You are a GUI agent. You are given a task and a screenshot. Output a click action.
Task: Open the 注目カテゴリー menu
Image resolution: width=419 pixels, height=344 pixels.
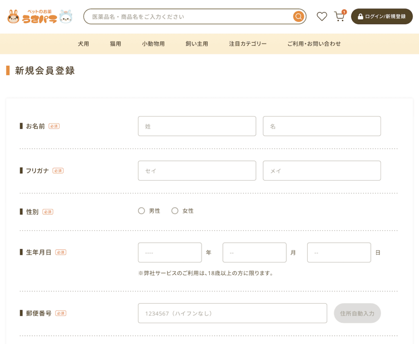248,43
